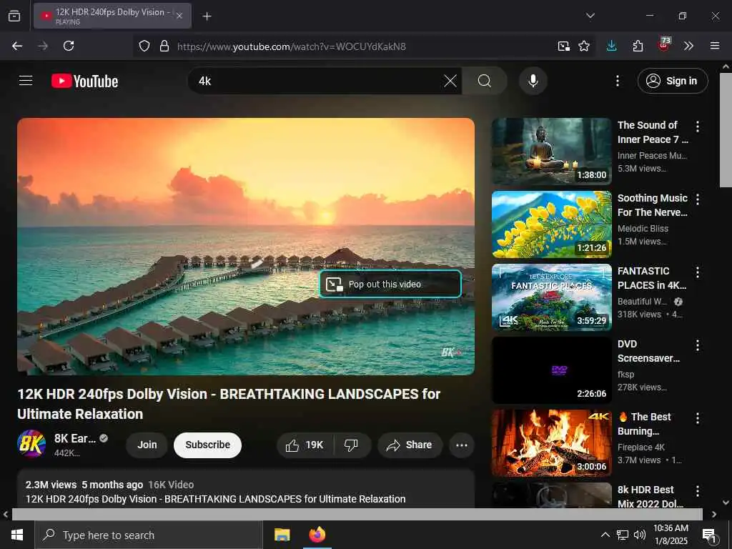Screen dimensions: 732x549
Task: Clear the search box text
Action: pos(450,81)
